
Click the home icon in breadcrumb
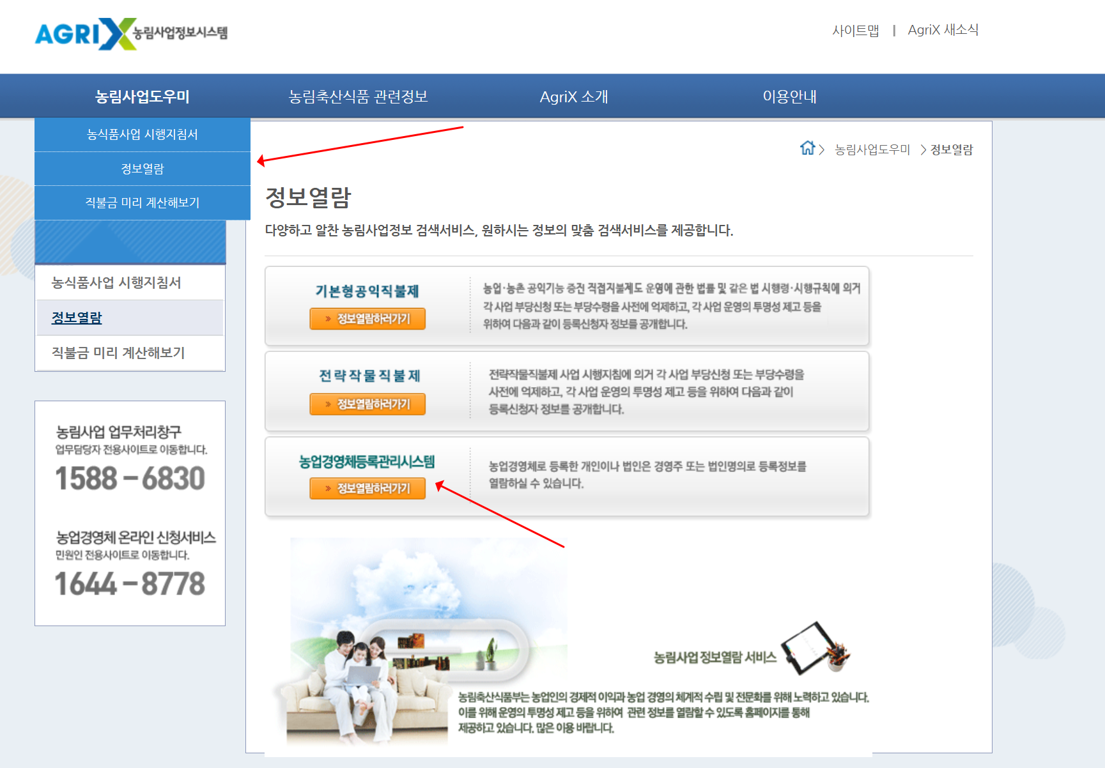point(807,148)
